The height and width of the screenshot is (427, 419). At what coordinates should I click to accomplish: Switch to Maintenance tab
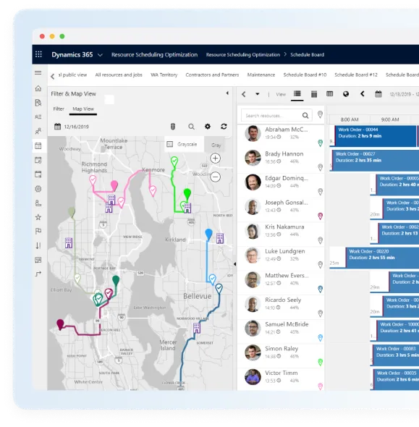261,75
